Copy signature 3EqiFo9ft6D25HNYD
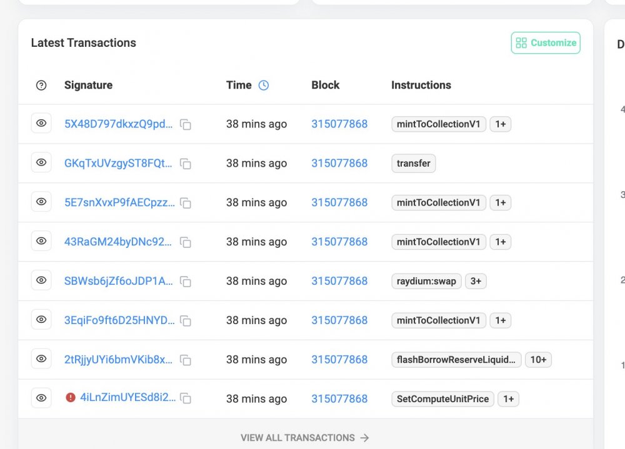The height and width of the screenshot is (449, 625). coord(186,320)
